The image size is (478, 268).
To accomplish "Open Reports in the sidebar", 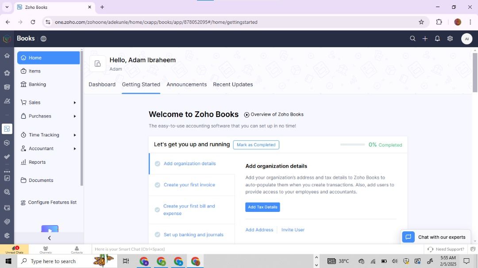I will (x=49, y=162).
